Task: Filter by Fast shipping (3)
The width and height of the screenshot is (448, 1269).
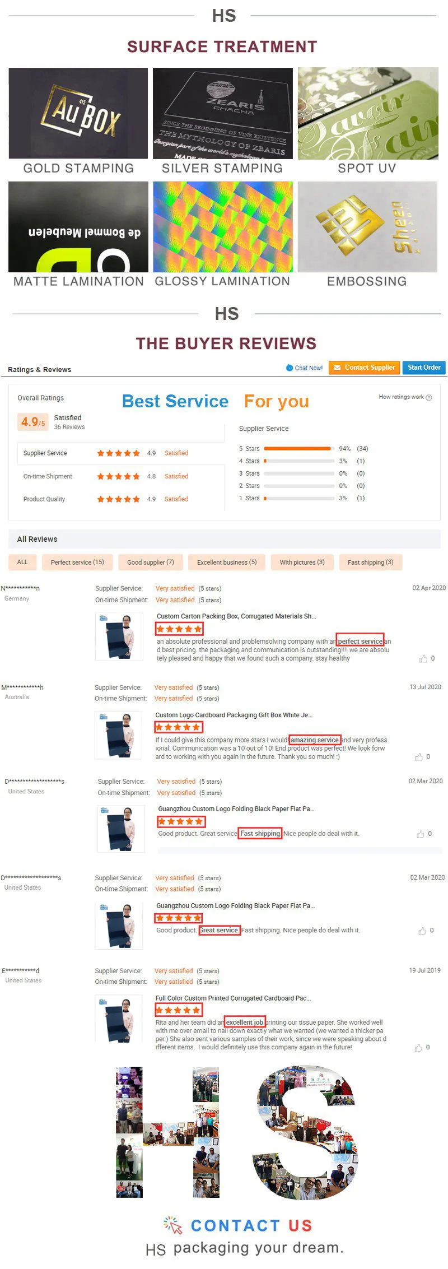Action: click(x=371, y=562)
